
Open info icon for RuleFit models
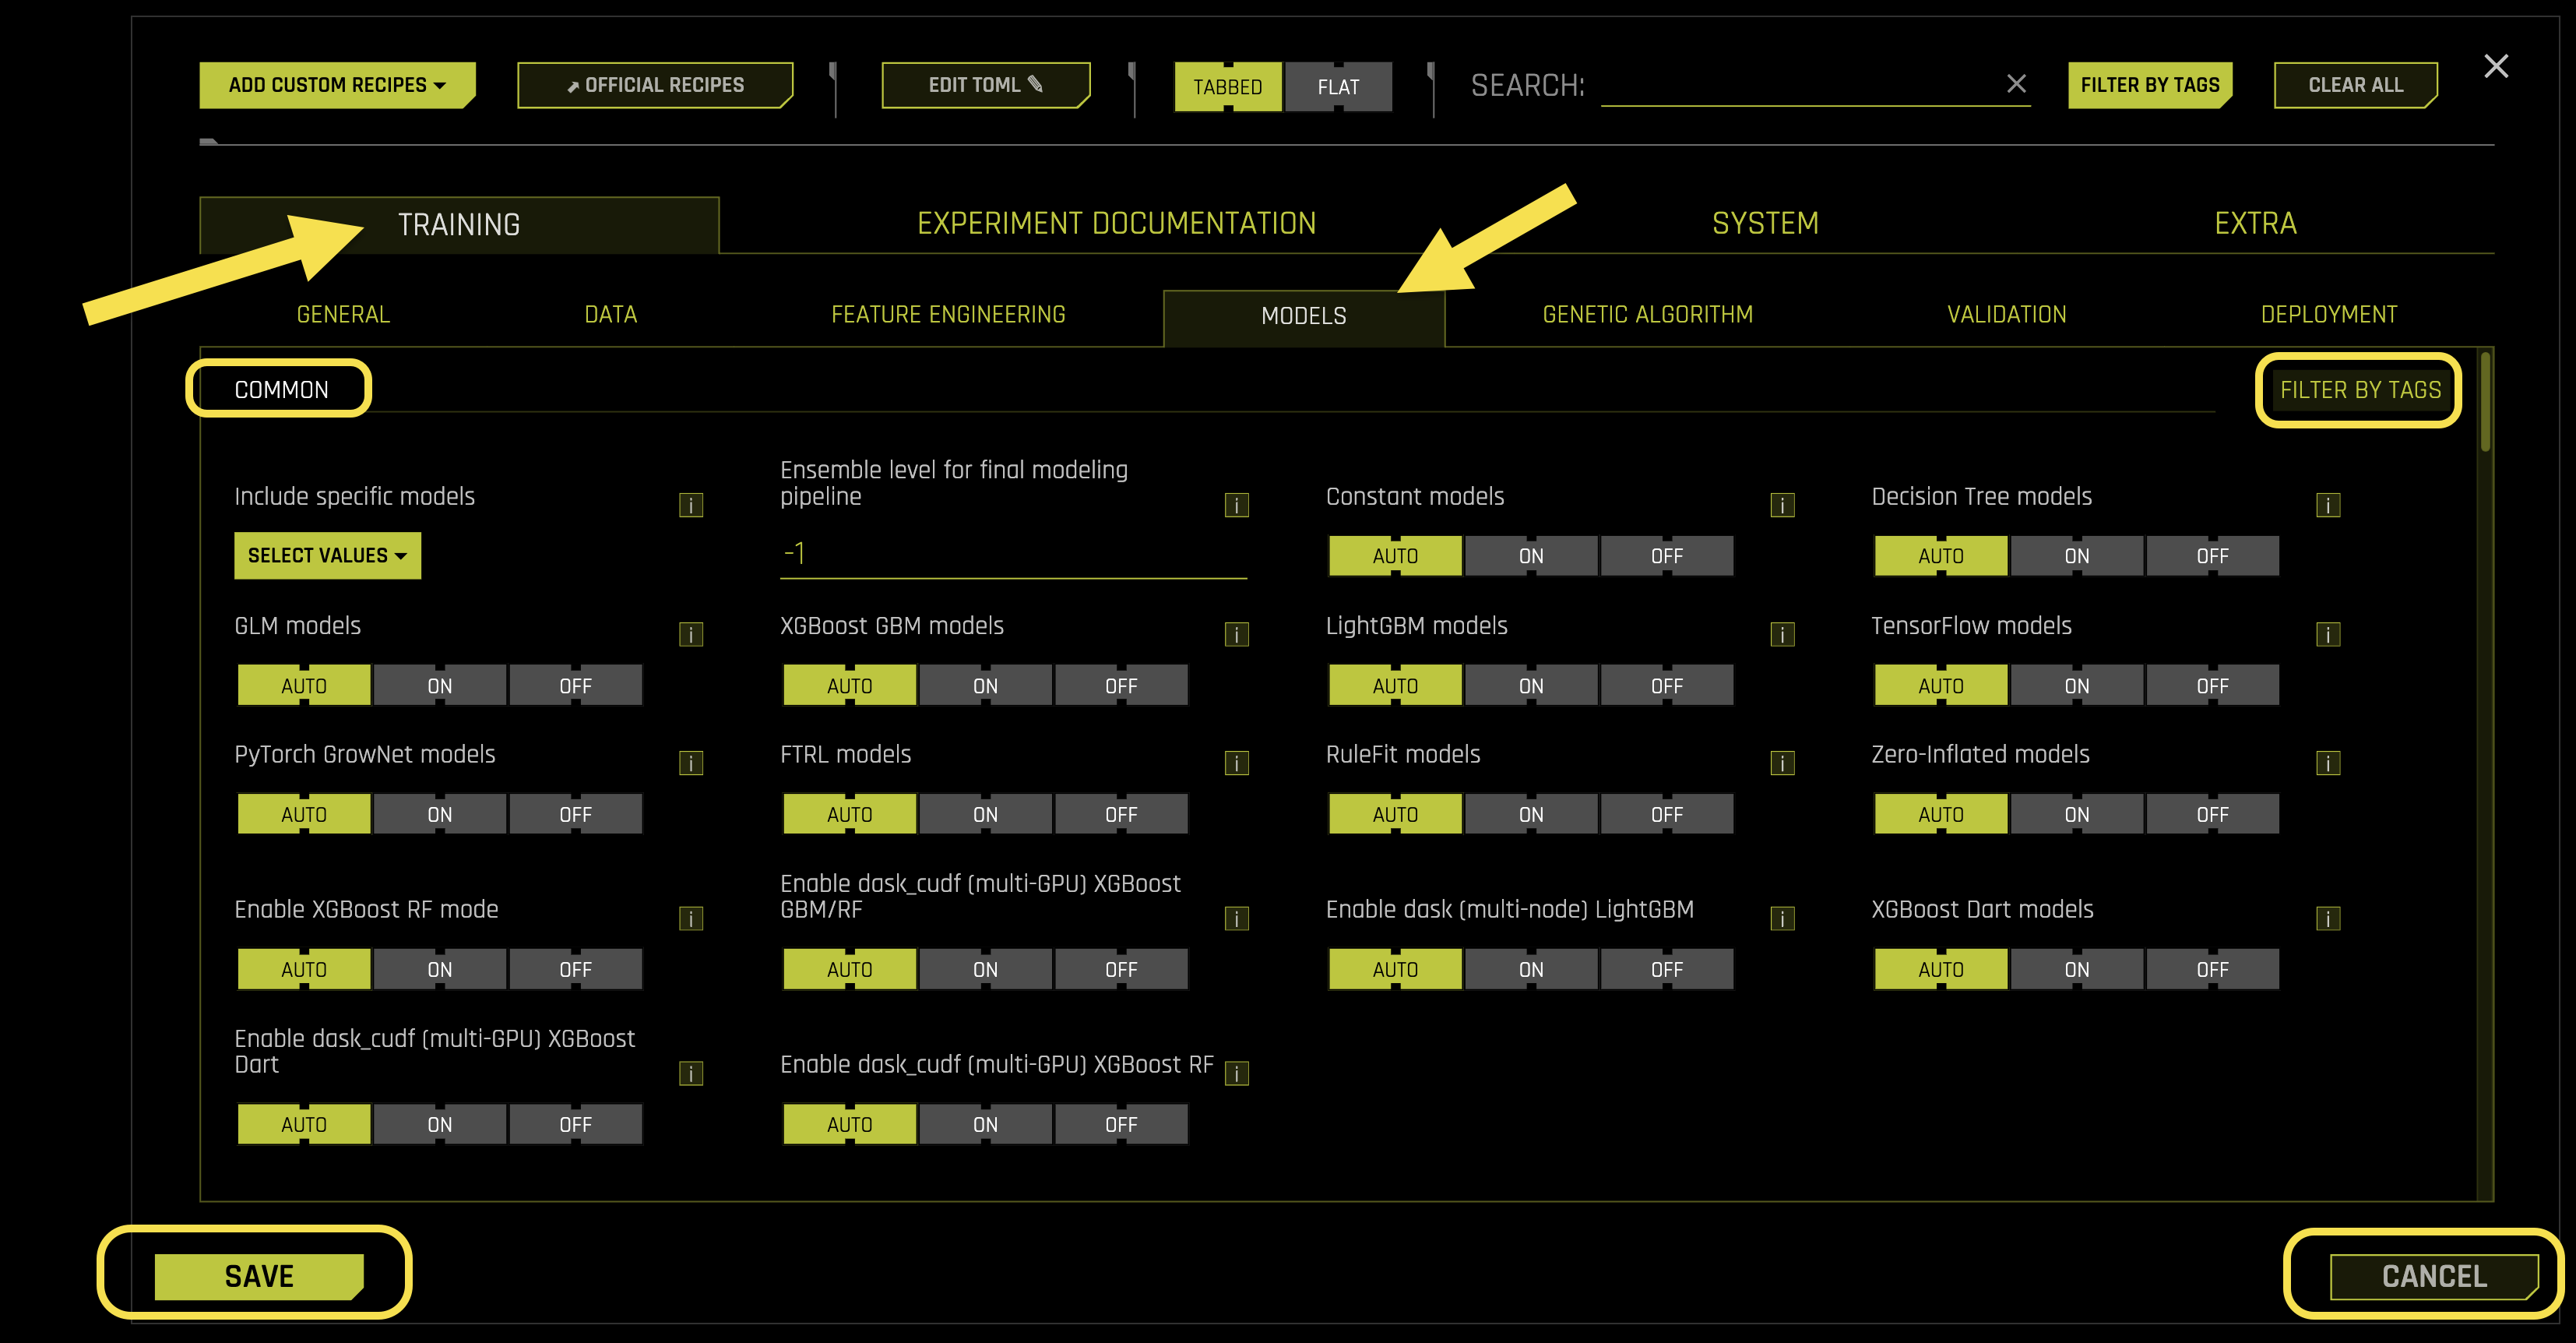coord(1782,763)
